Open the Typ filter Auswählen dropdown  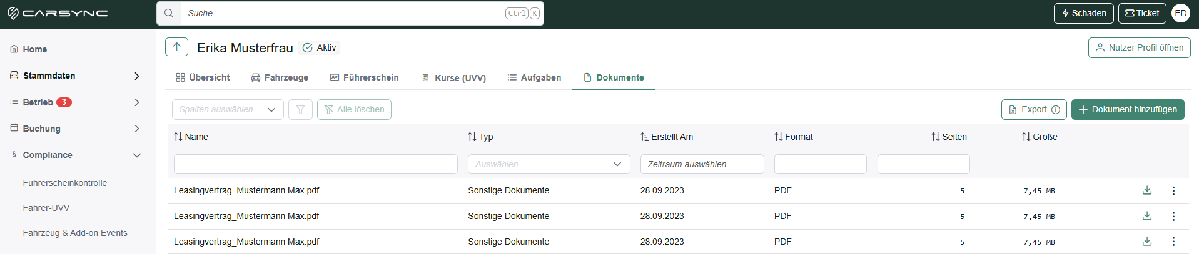tap(549, 164)
